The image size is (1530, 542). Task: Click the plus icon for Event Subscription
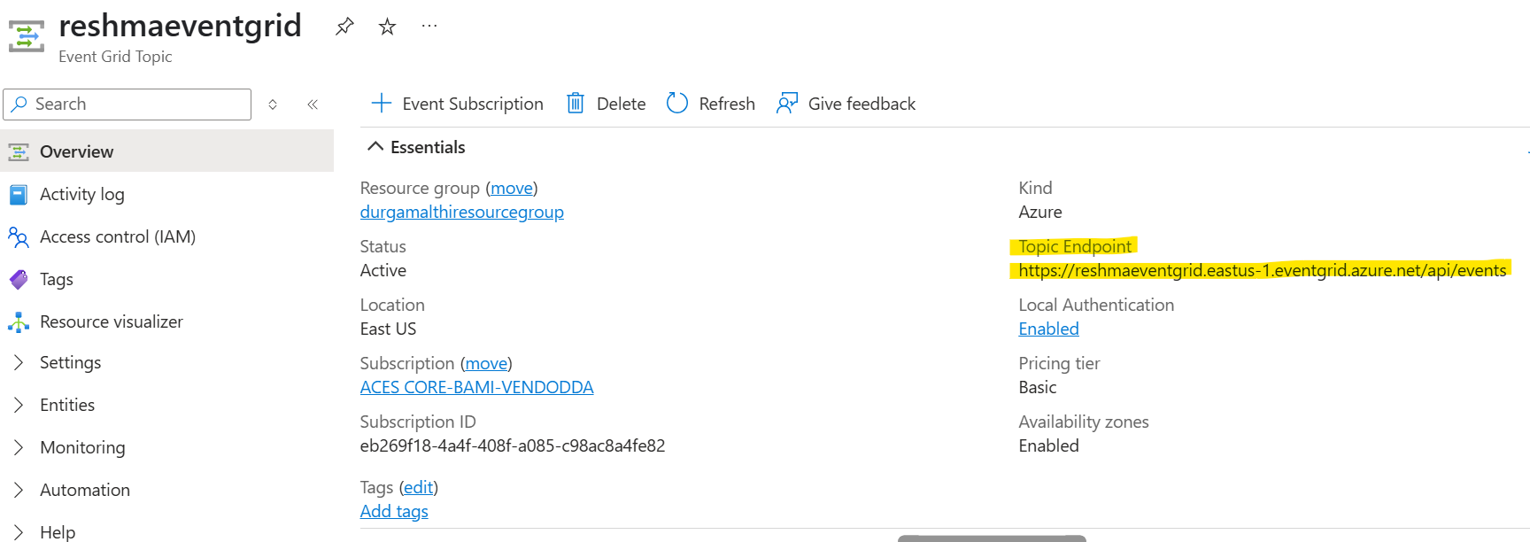pos(381,104)
